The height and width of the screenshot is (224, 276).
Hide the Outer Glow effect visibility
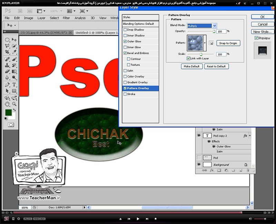pos(214,146)
